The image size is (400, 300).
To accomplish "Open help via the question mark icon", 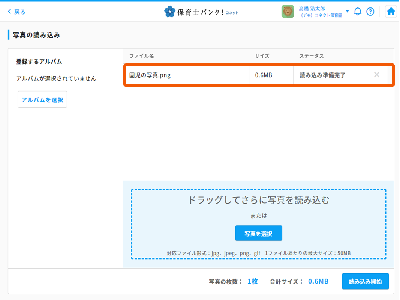I will [x=370, y=12].
